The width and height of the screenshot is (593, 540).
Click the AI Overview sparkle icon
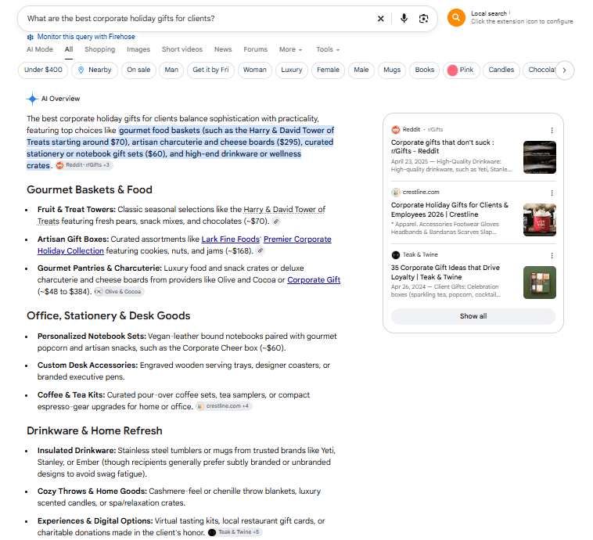[x=32, y=99]
